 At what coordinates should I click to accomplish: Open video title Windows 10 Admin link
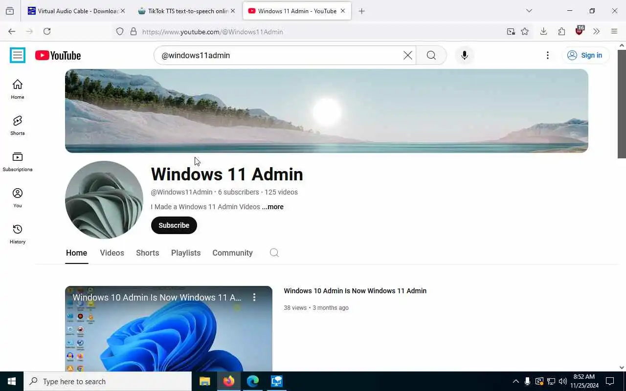(355, 291)
